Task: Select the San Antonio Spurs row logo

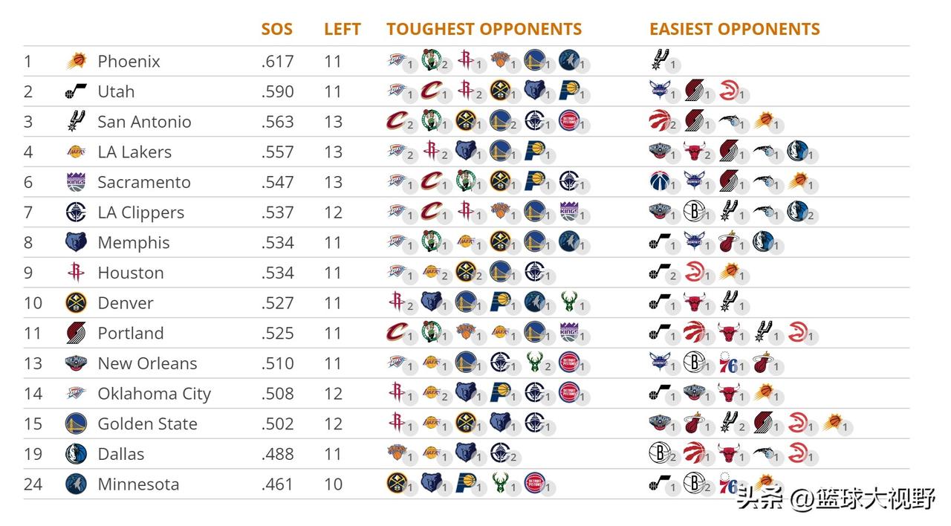Action: click(76, 122)
